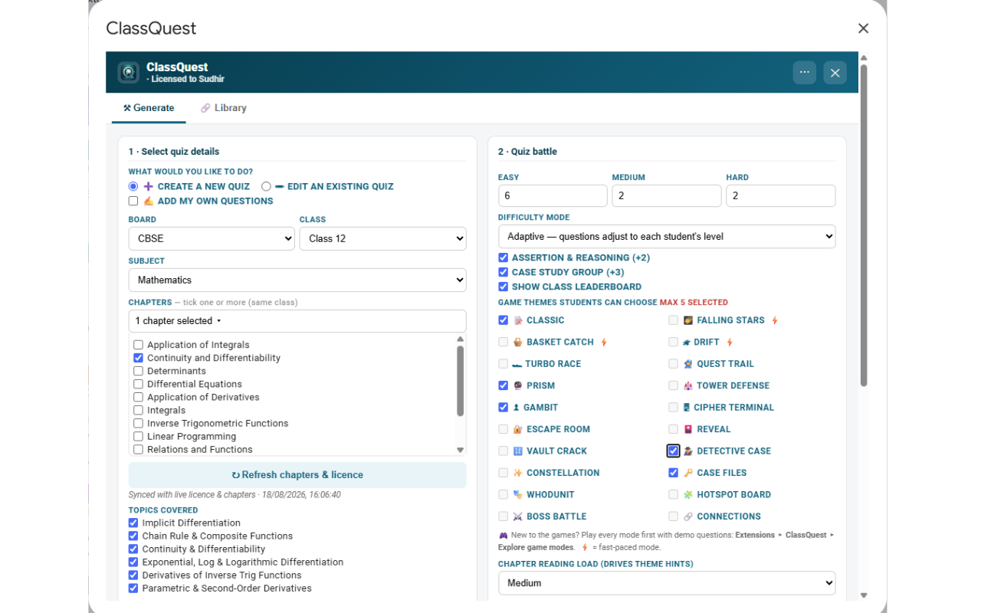Screen dimensions: 981x613
Task: Click the Quest Trail theme icon
Action: (x=688, y=364)
